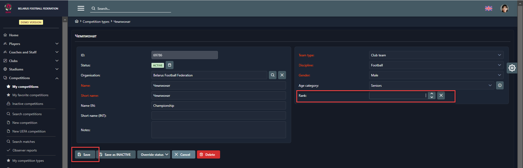Click the Save button
This screenshot has height=168, width=523.
(85, 154)
